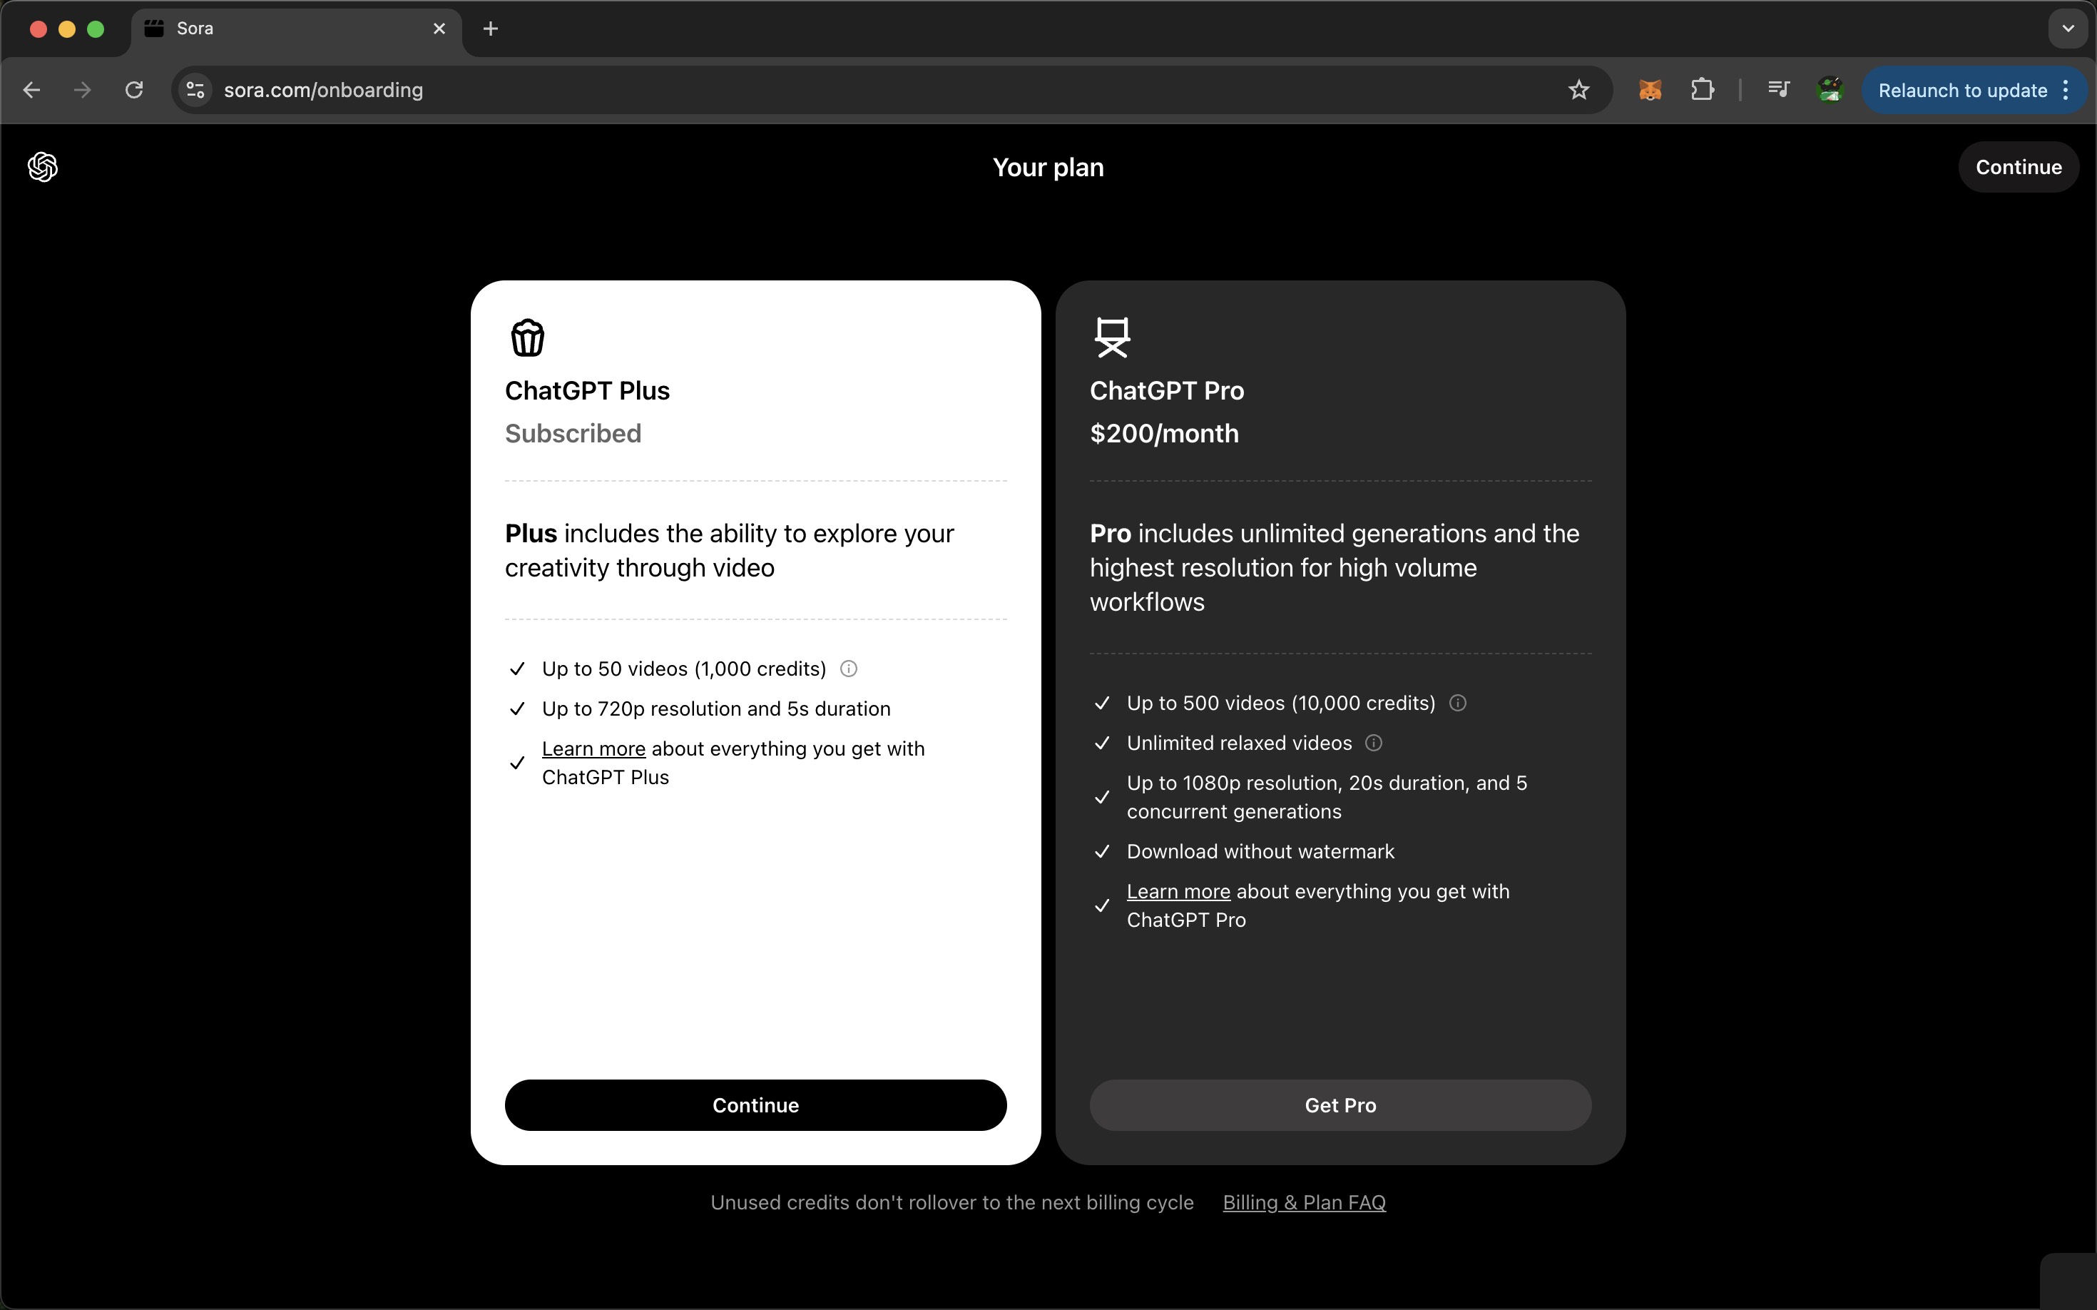Viewport: 2097px width, 1310px height.
Task: Click the director chair icon on Pro card
Action: click(x=1112, y=338)
